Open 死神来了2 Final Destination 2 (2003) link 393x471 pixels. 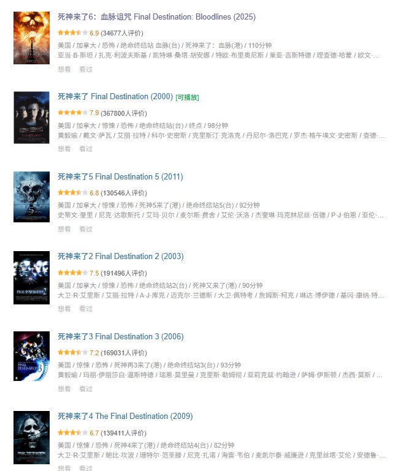[x=121, y=256]
